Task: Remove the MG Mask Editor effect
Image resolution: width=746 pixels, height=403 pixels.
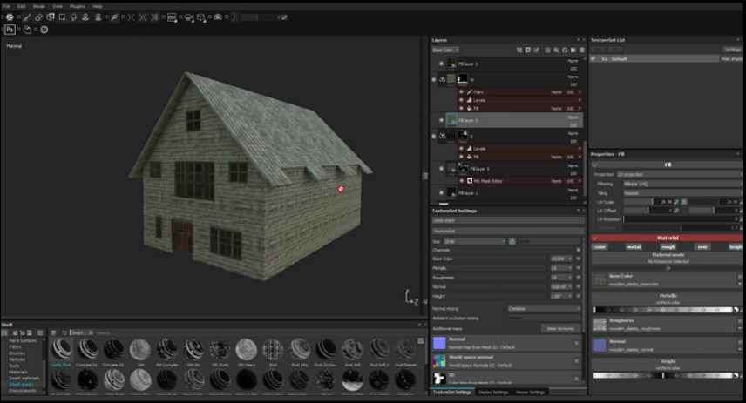Action: [x=580, y=180]
